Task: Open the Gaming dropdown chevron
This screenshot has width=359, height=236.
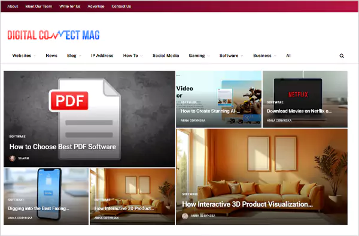Action: pos(208,56)
